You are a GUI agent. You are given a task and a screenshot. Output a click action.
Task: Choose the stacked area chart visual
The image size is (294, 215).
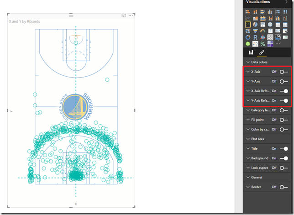pos(262,18)
